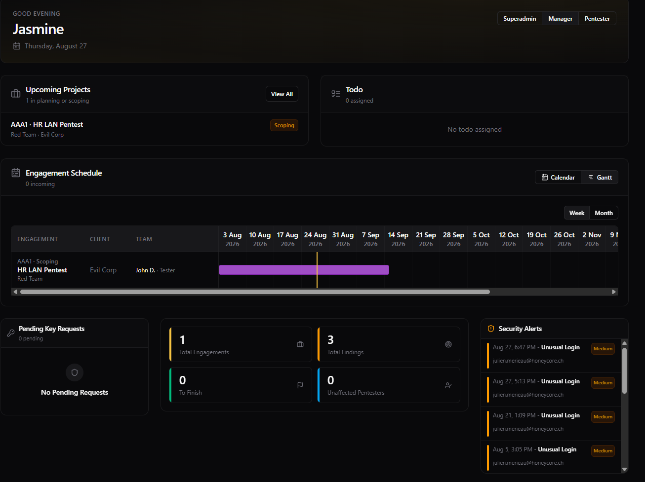The height and width of the screenshot is (482, 645).
Task: Click the Security Alerts vertical scrollbar thumb
Action: click(624, 371)
